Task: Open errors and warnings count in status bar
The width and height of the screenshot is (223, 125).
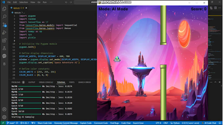Action: coord(25,123)
